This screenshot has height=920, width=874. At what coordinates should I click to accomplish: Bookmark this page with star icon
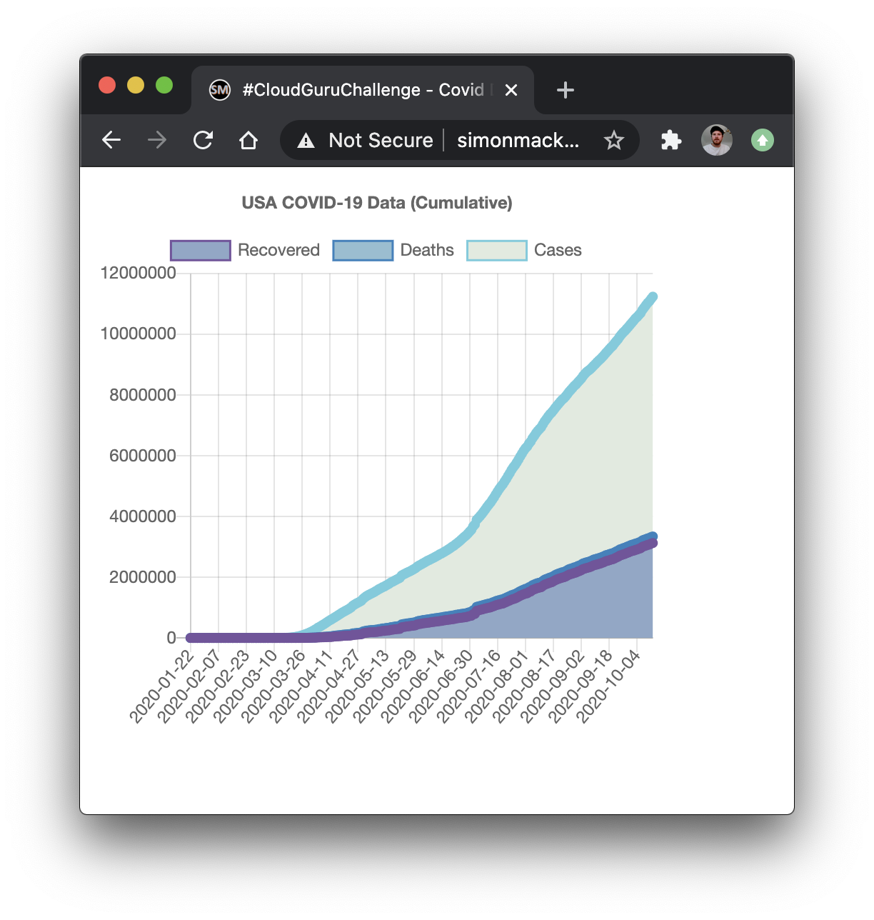(614, 140)
